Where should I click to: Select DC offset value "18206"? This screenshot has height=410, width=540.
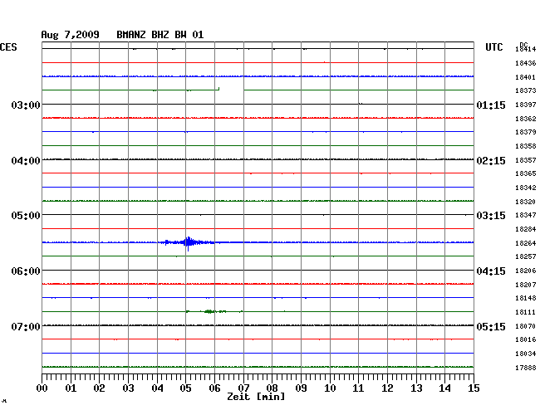[526, 271]
